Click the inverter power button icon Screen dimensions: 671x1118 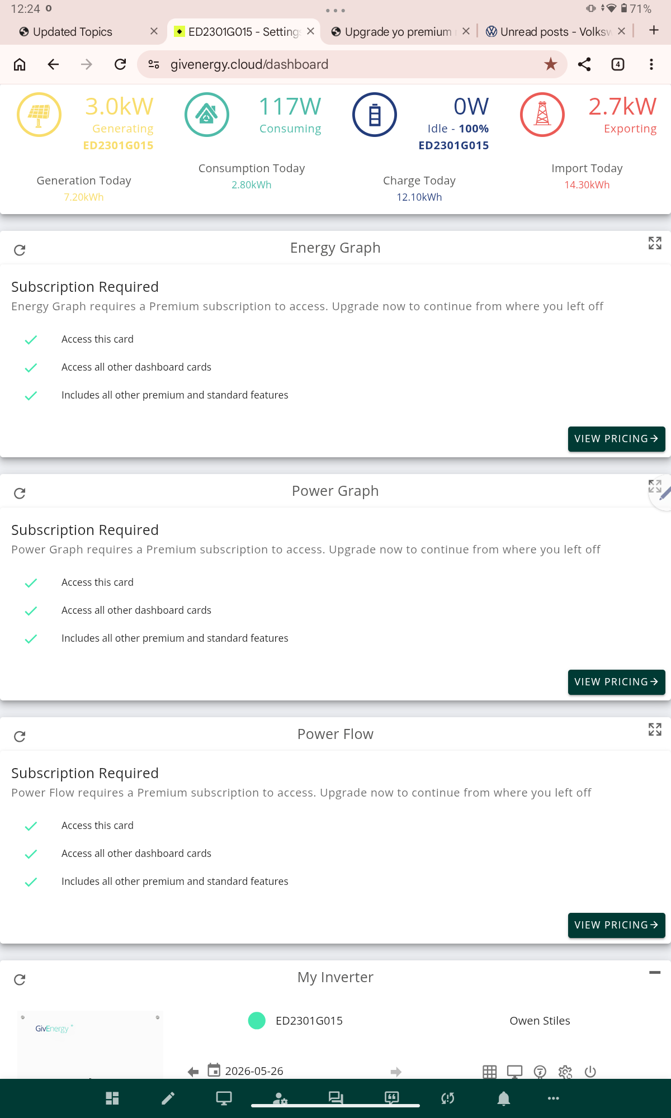coord(590,1072)
